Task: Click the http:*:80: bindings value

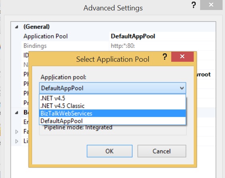Action: [123, 46]
